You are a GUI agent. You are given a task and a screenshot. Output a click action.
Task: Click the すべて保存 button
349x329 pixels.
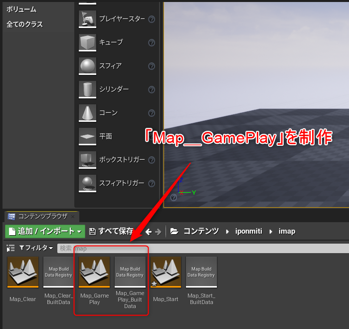tap(111, 231)
